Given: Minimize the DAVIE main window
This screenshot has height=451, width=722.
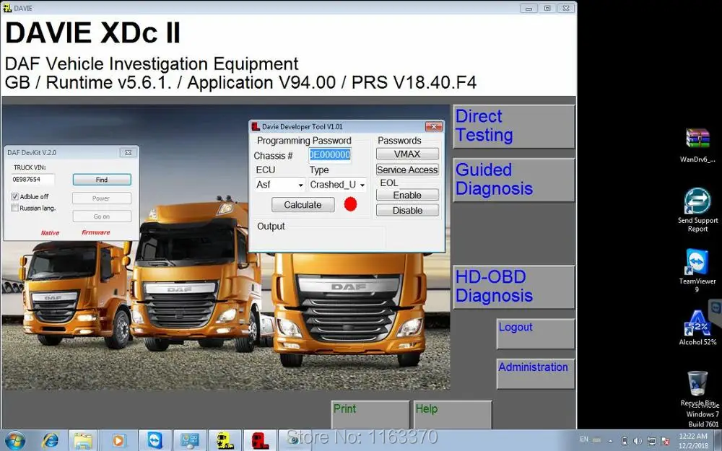Looking at the screenshot, I should pos(529,8).
